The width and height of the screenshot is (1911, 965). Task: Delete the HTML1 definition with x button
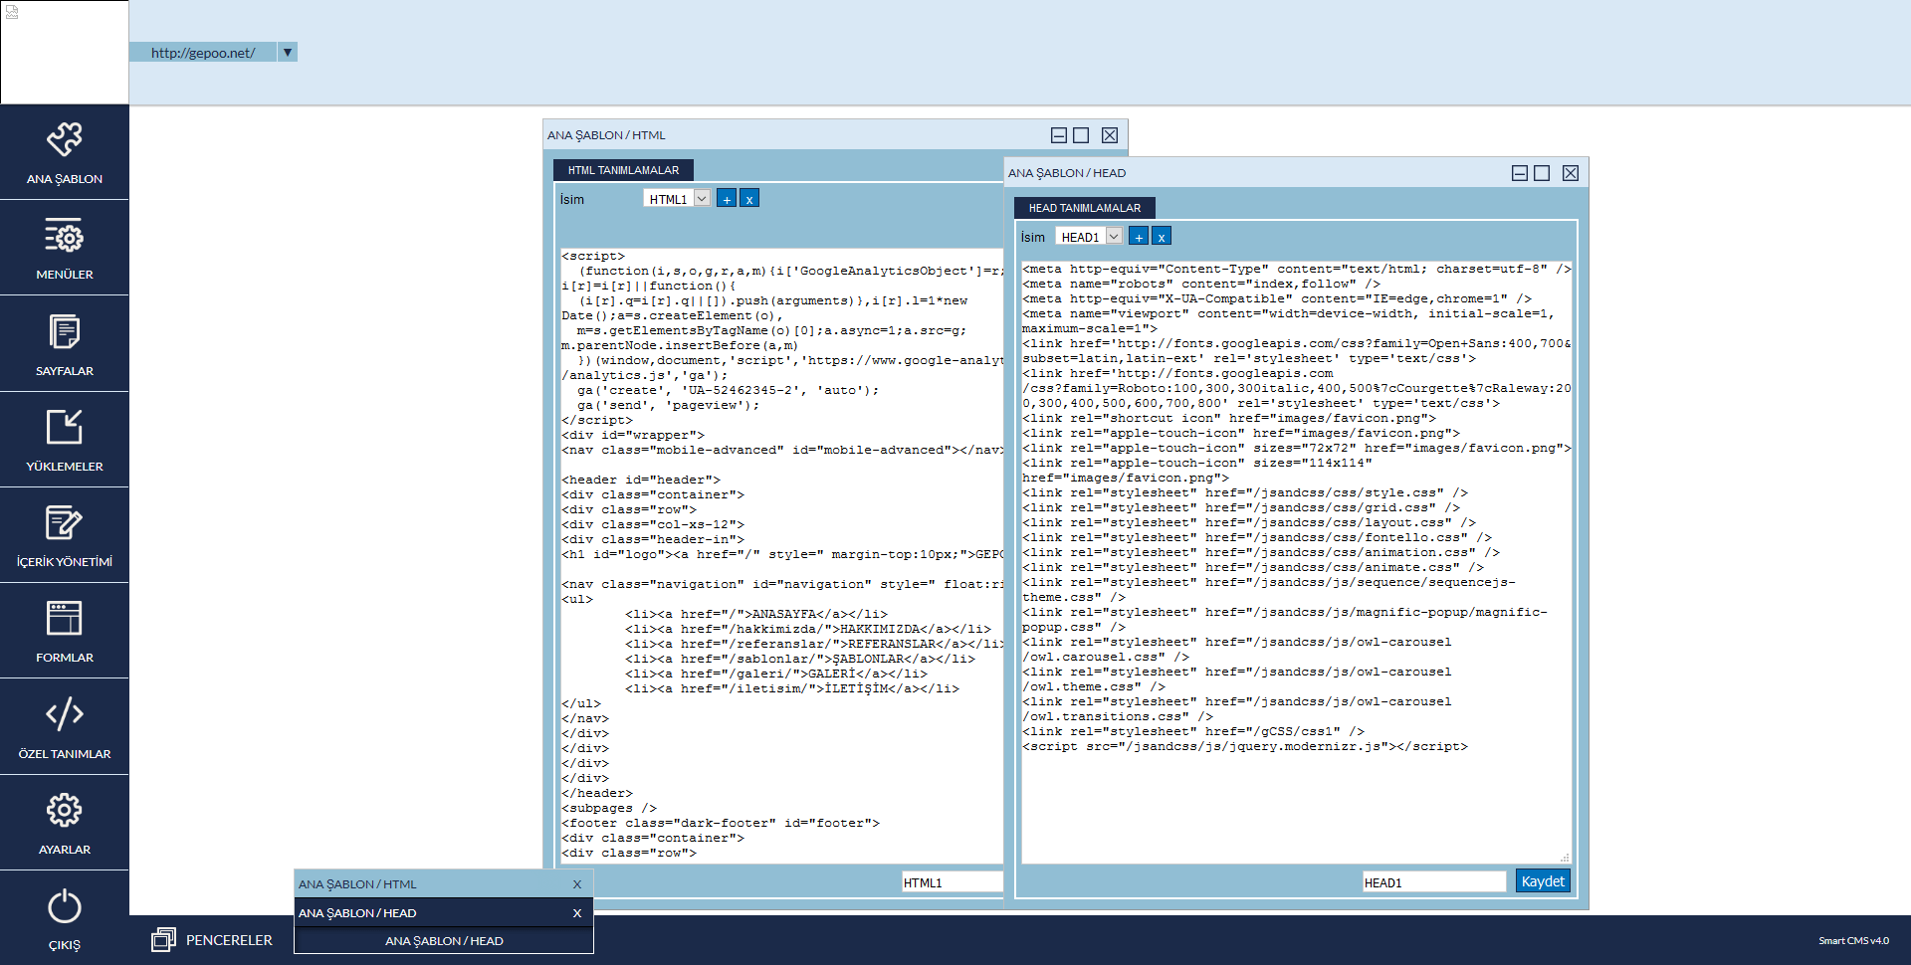[x=749, y=199]
